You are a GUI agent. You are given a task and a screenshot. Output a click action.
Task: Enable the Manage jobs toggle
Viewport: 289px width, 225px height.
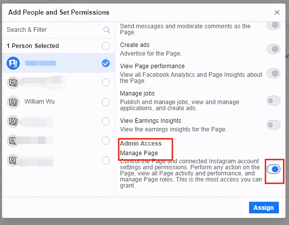point(274,101)
